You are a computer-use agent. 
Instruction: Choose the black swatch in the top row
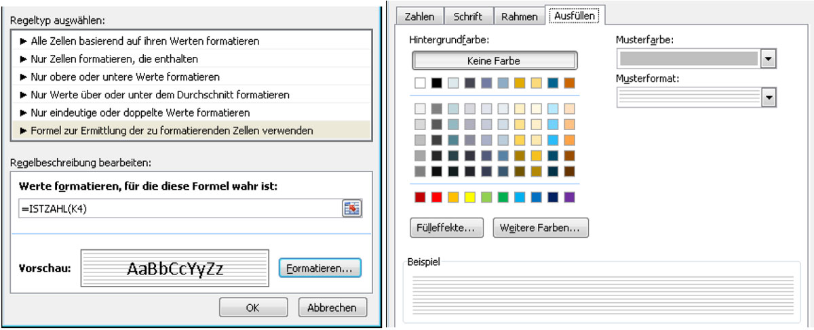coord(437,83)
